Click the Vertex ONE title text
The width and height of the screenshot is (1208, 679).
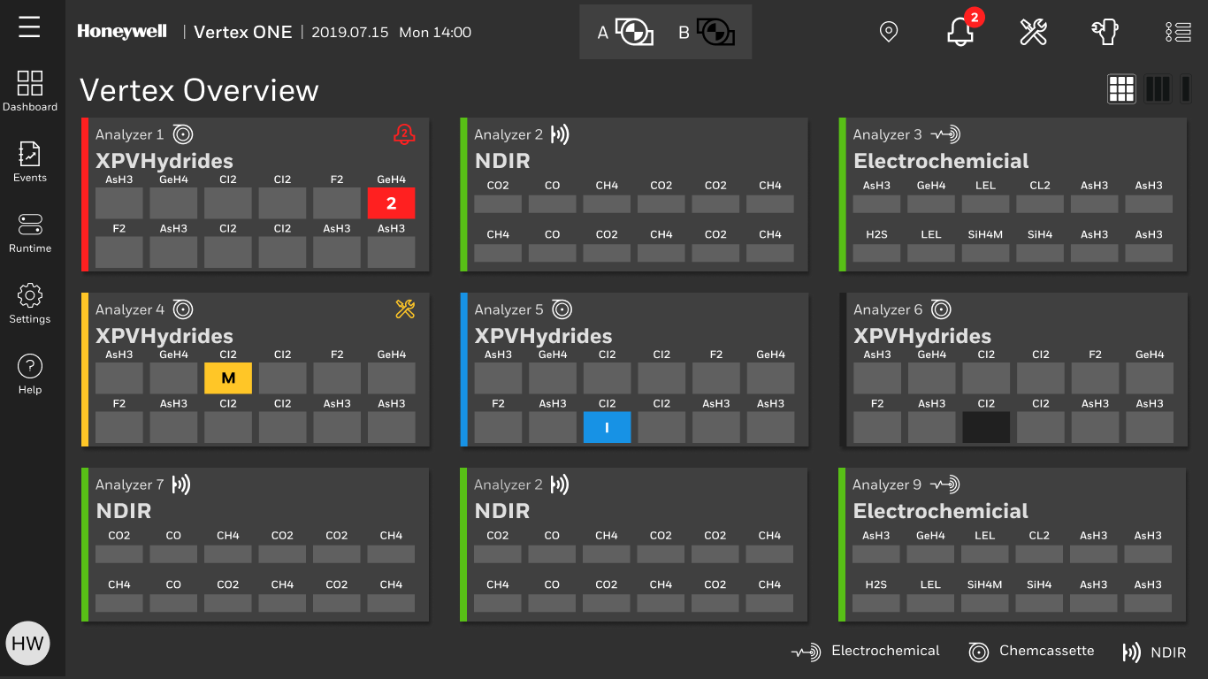(243, 32)
